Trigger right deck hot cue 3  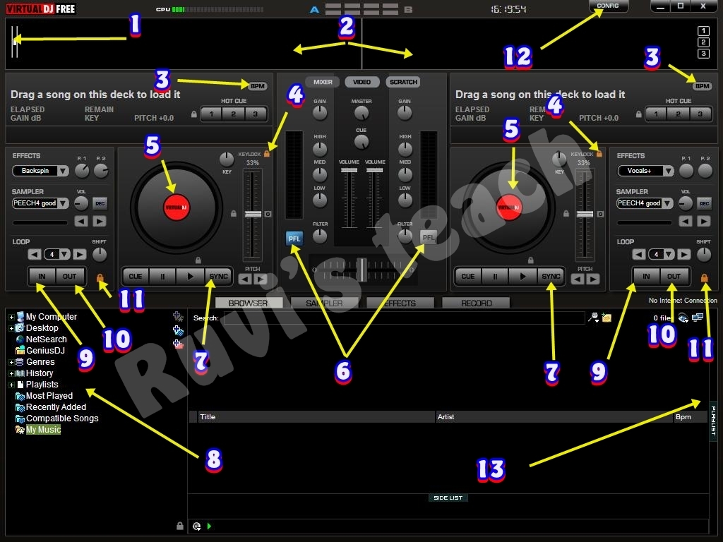point(700,114)
